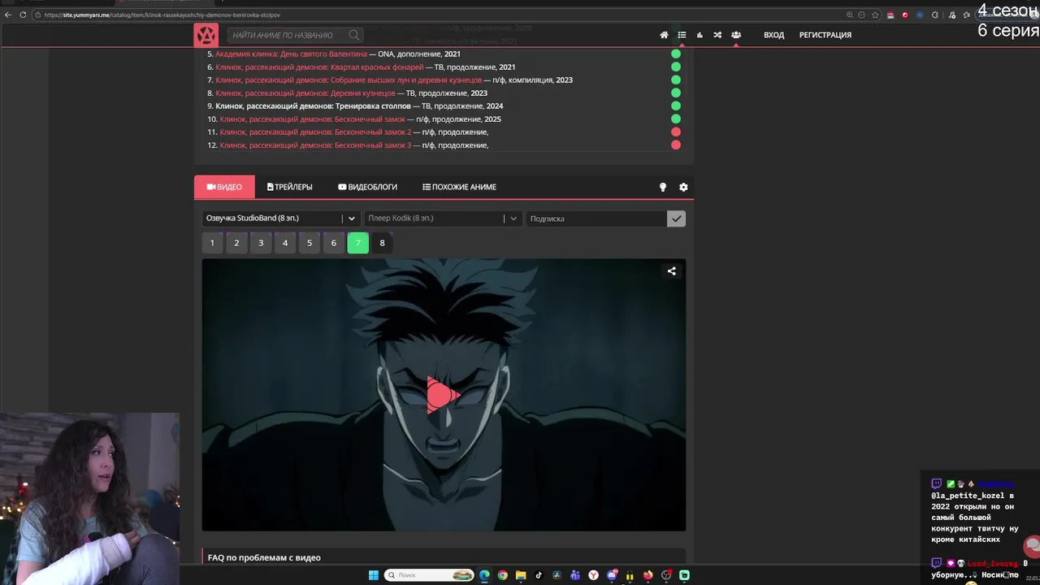1040x585 pixels.
Task: Click the browser address bar URL
Action: coord(162,15)
